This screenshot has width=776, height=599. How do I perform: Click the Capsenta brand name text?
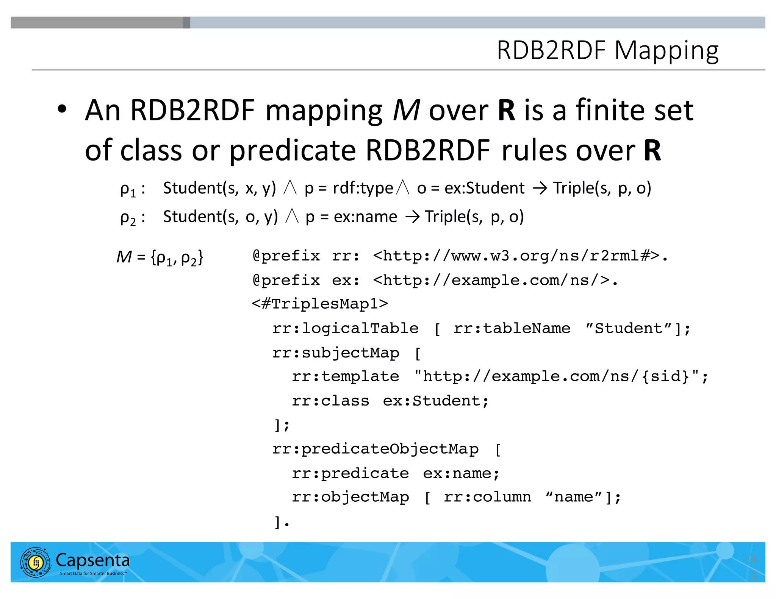point(93,560)
